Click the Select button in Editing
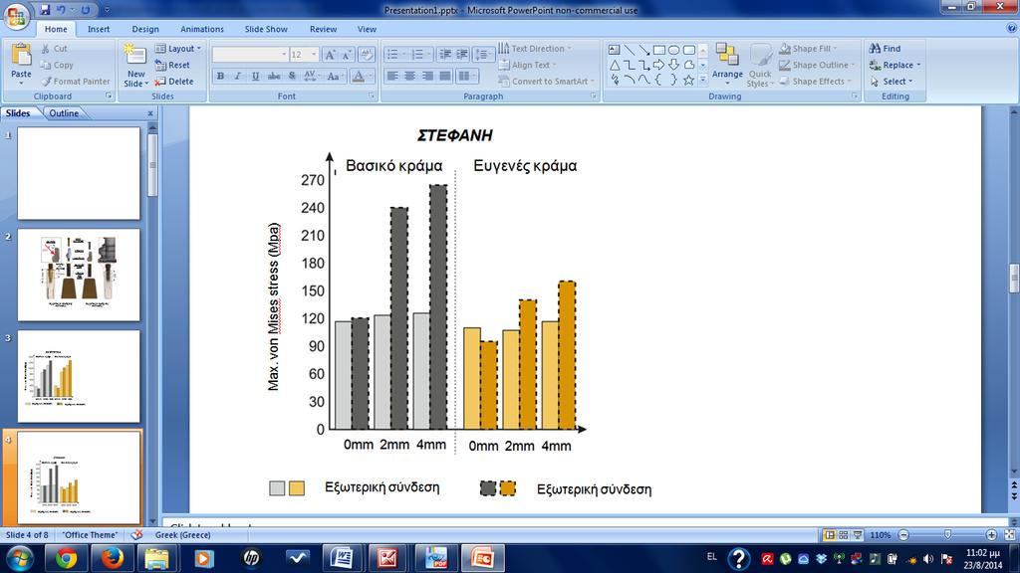Screen dimensions: 1020x573 pyautogui.click(x=892, y=82)
